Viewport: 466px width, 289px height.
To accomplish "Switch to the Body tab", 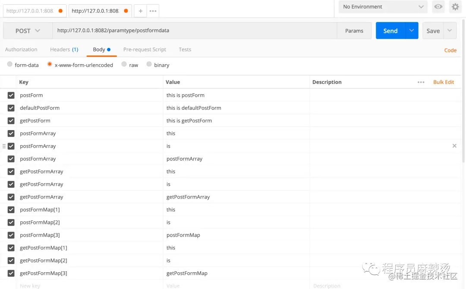I will (x=102, y=50).
